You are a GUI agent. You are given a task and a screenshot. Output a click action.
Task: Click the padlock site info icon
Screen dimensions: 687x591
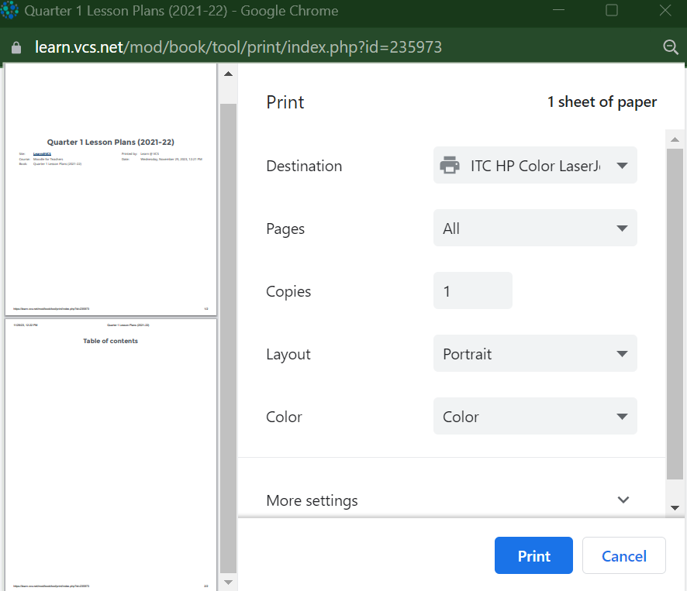(16, 47)
